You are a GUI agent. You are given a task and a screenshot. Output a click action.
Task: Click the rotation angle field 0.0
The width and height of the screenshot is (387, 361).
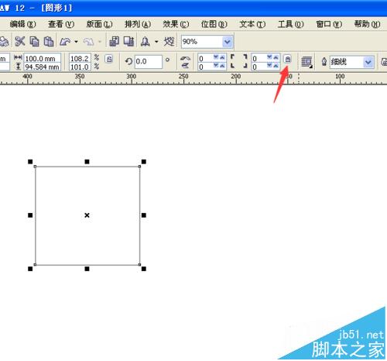149,61
